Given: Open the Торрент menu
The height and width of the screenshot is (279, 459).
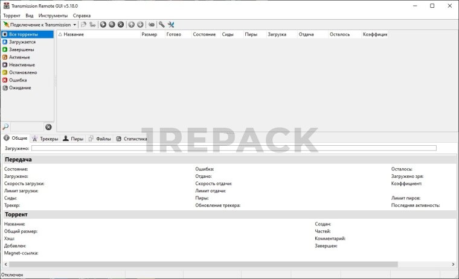Looking at the screenshot, I should click(11, 15).
